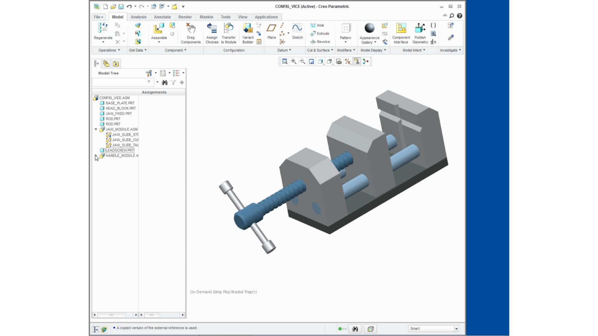Expand the Model Intent group dropdown
Viewport: 598px width, 336px height.
pyautogui.click(x=414, y=50)
